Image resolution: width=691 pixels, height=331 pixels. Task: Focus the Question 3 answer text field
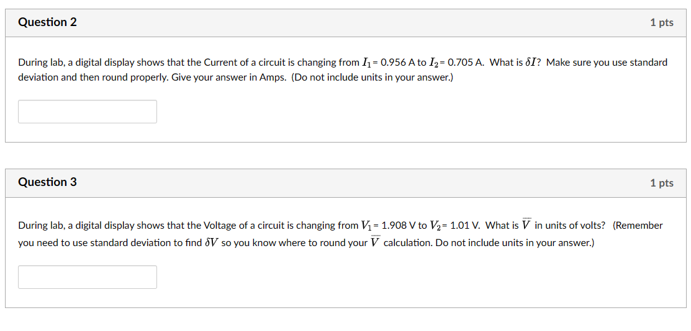pyautogui.click(x=88, y=277)
